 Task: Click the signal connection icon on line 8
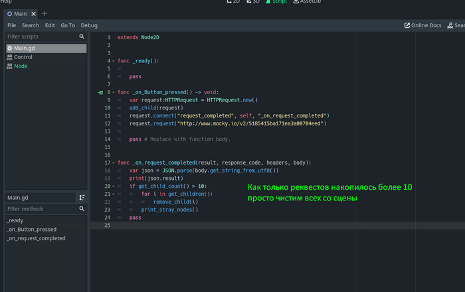100,92
